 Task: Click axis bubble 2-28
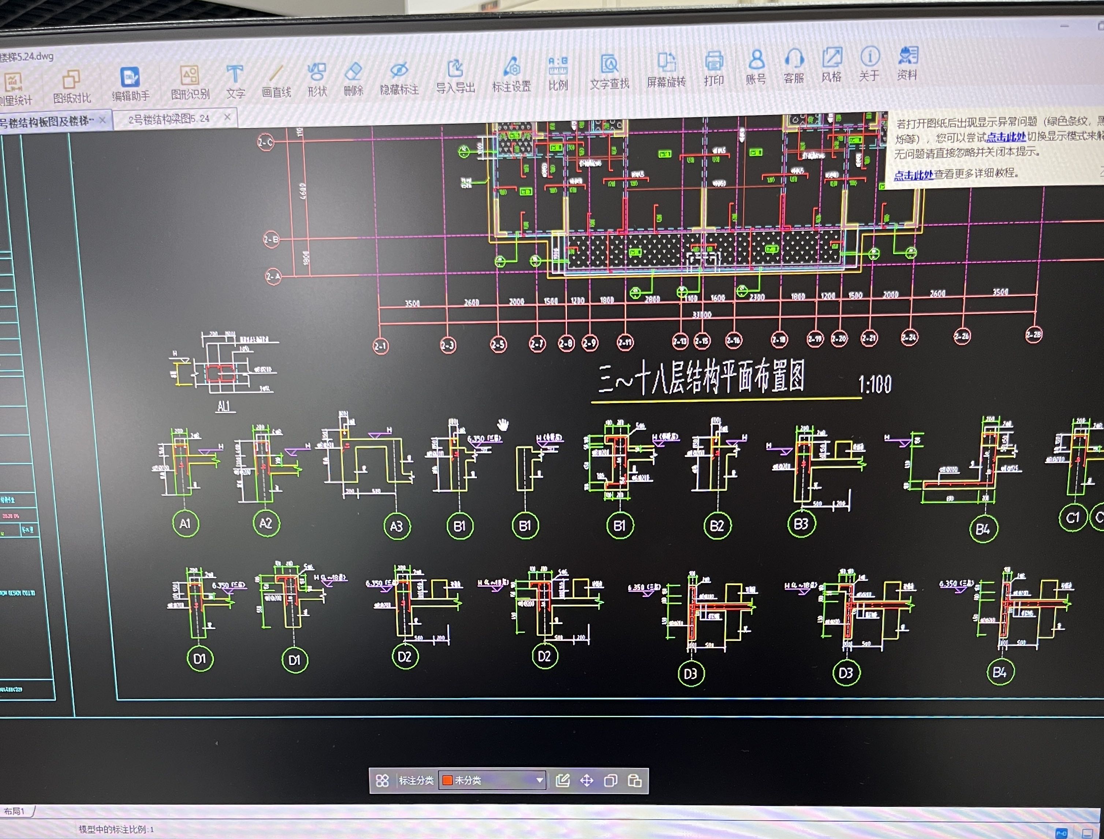1034,334
